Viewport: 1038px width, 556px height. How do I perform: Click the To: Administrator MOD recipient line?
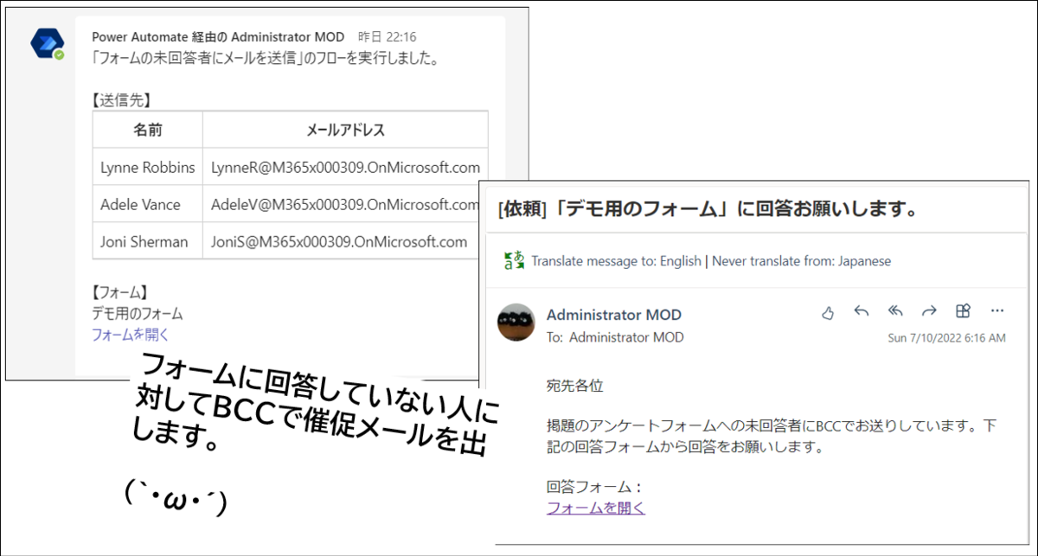pos(615,337)
